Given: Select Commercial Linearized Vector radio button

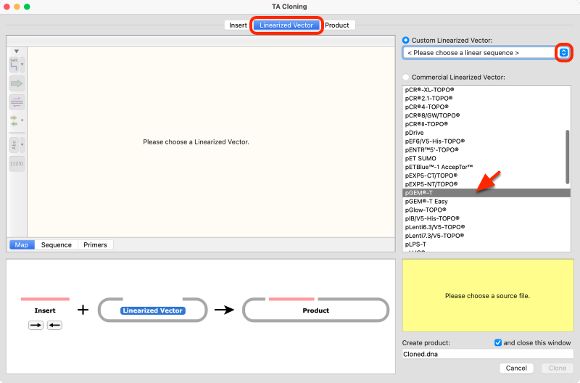Looking at the screenshot, I should point(406,77).
